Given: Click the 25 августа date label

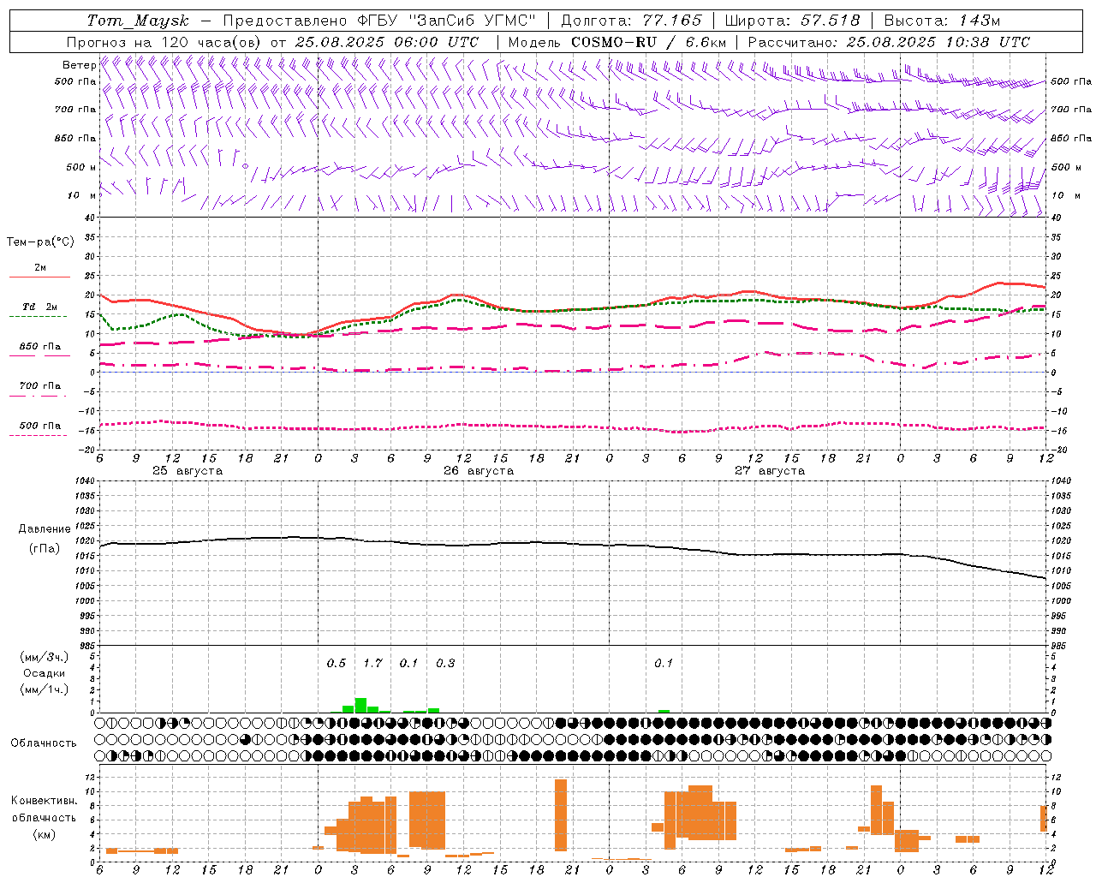Looking at the screenshot, I should (x=188, y=471).
